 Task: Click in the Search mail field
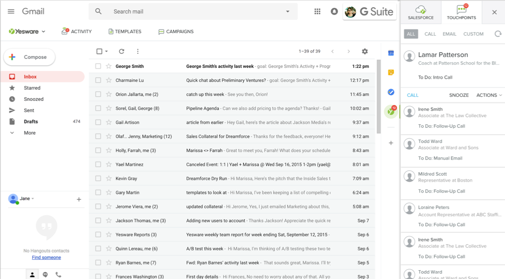click(193, 11)
